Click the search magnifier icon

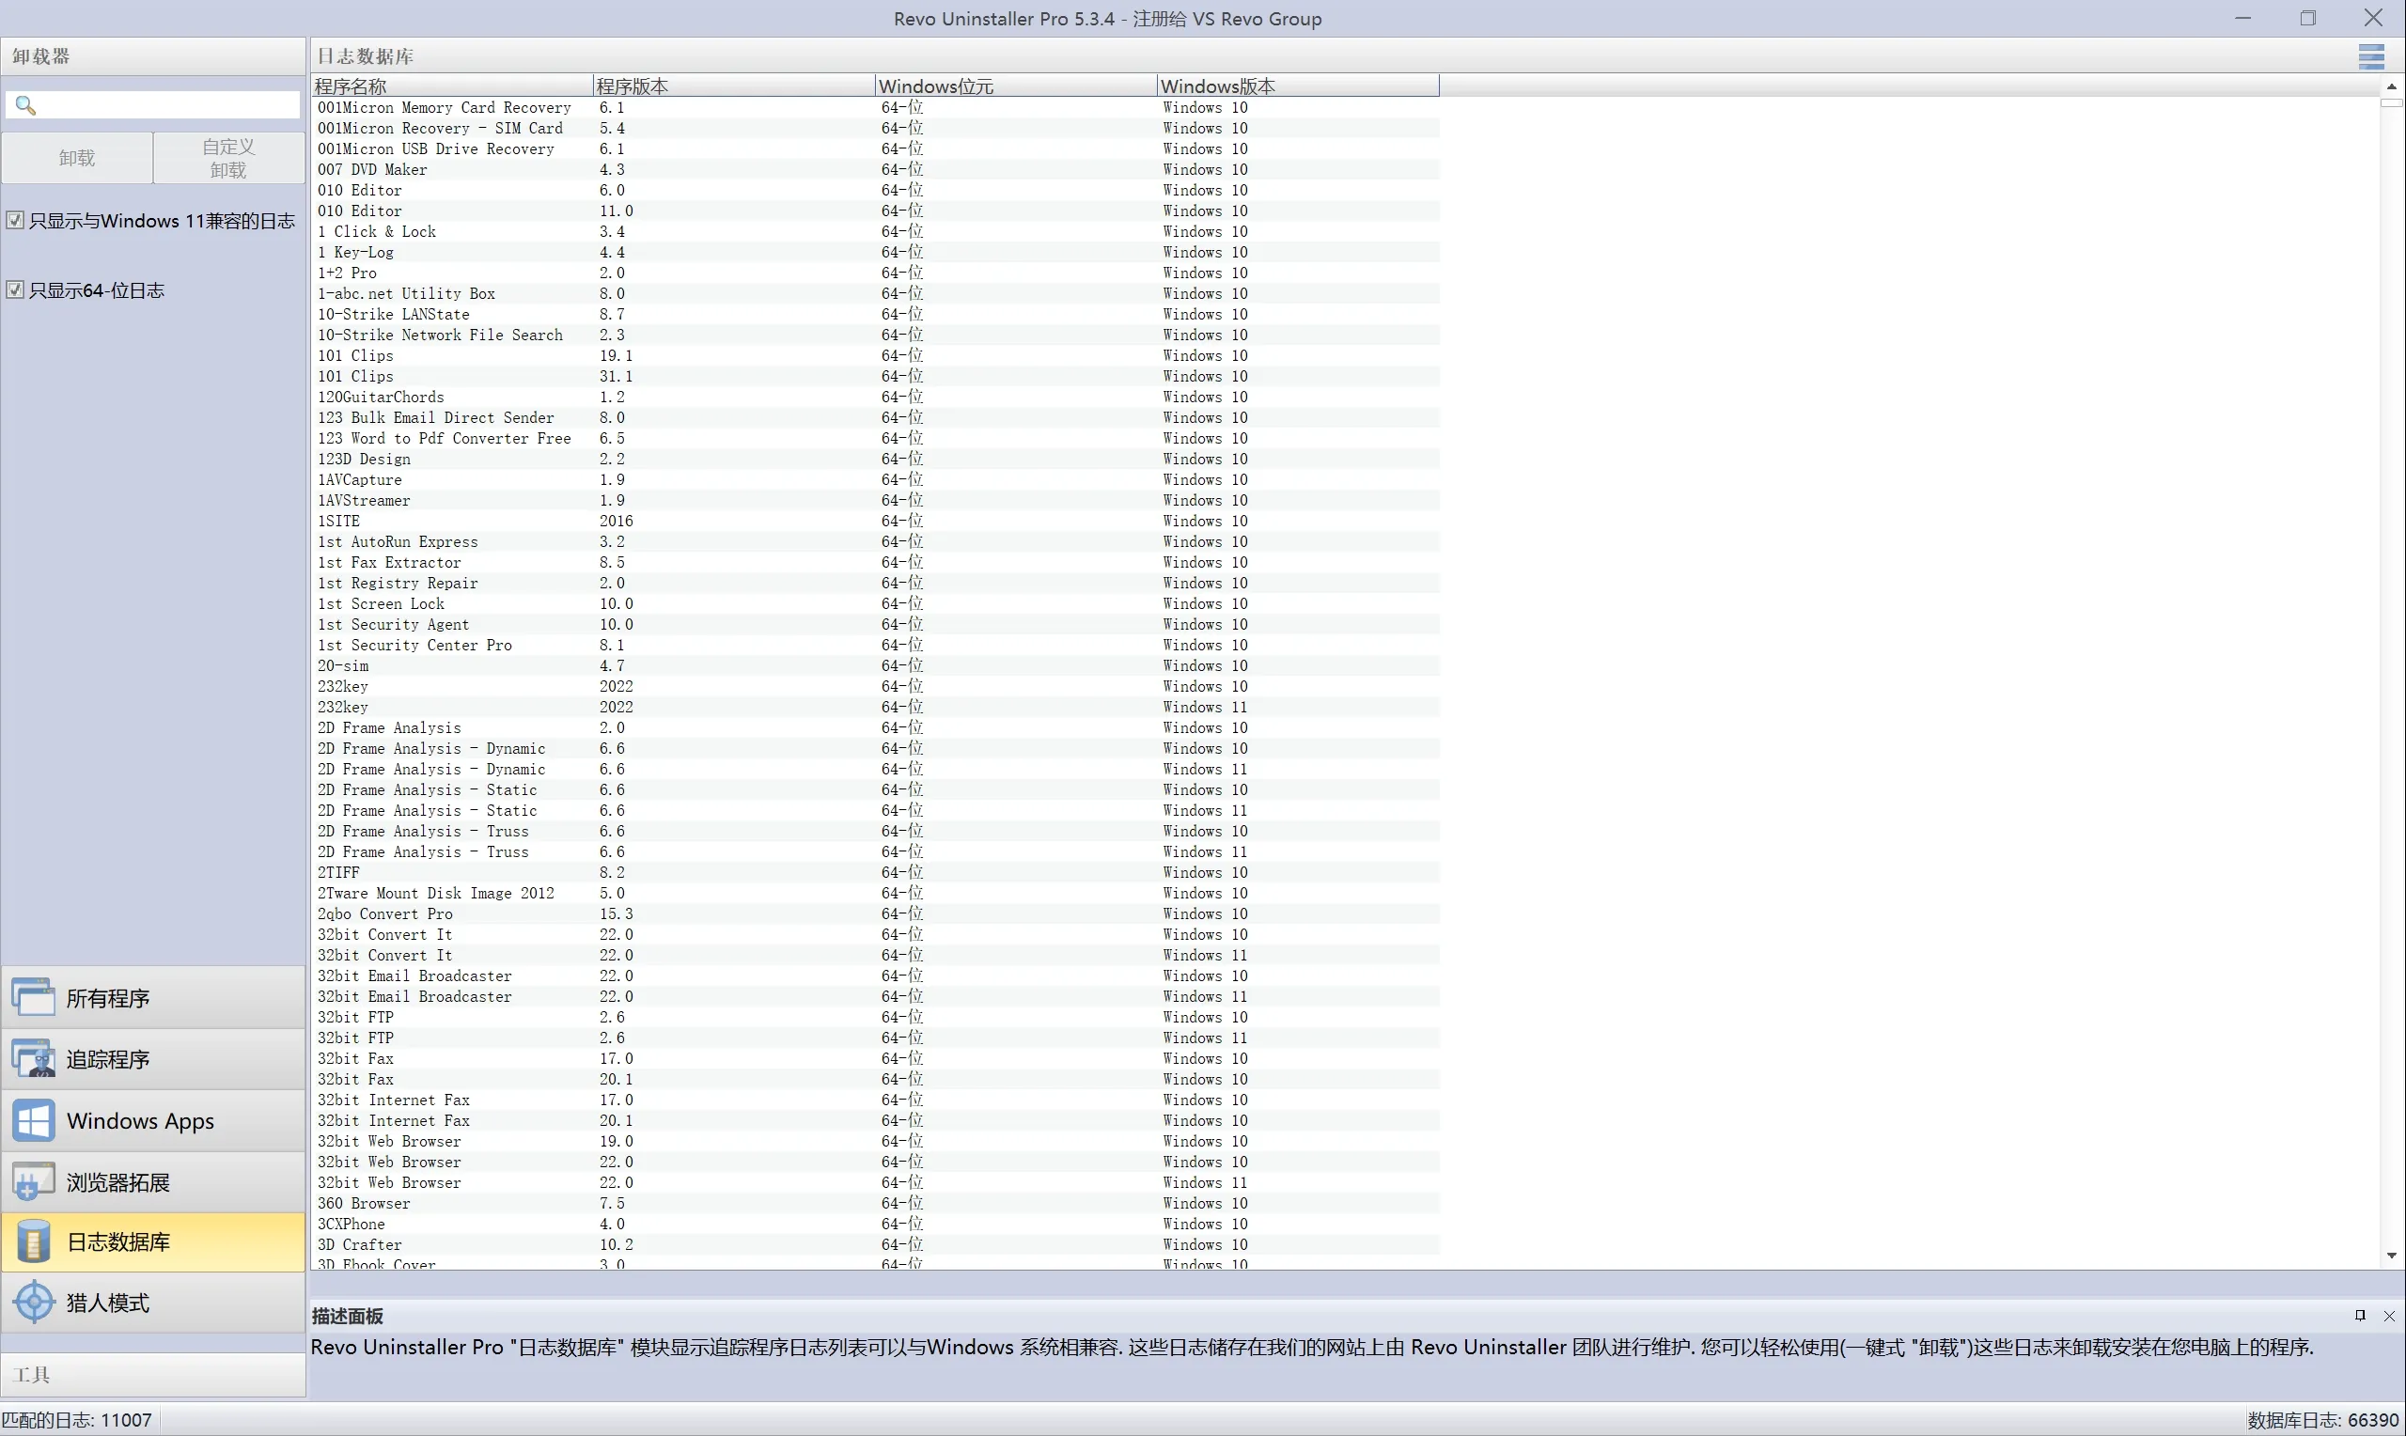click(26, 105)
